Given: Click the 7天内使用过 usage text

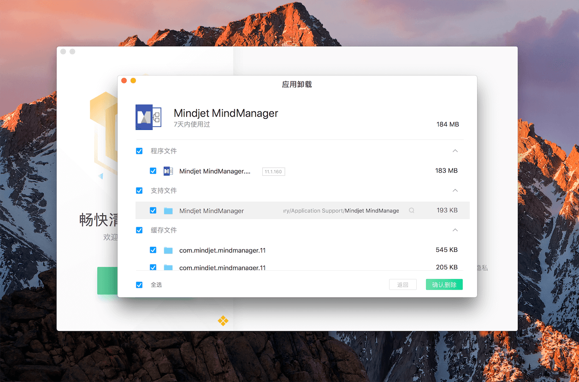Looking at the screenshot, I should [192, 124].
